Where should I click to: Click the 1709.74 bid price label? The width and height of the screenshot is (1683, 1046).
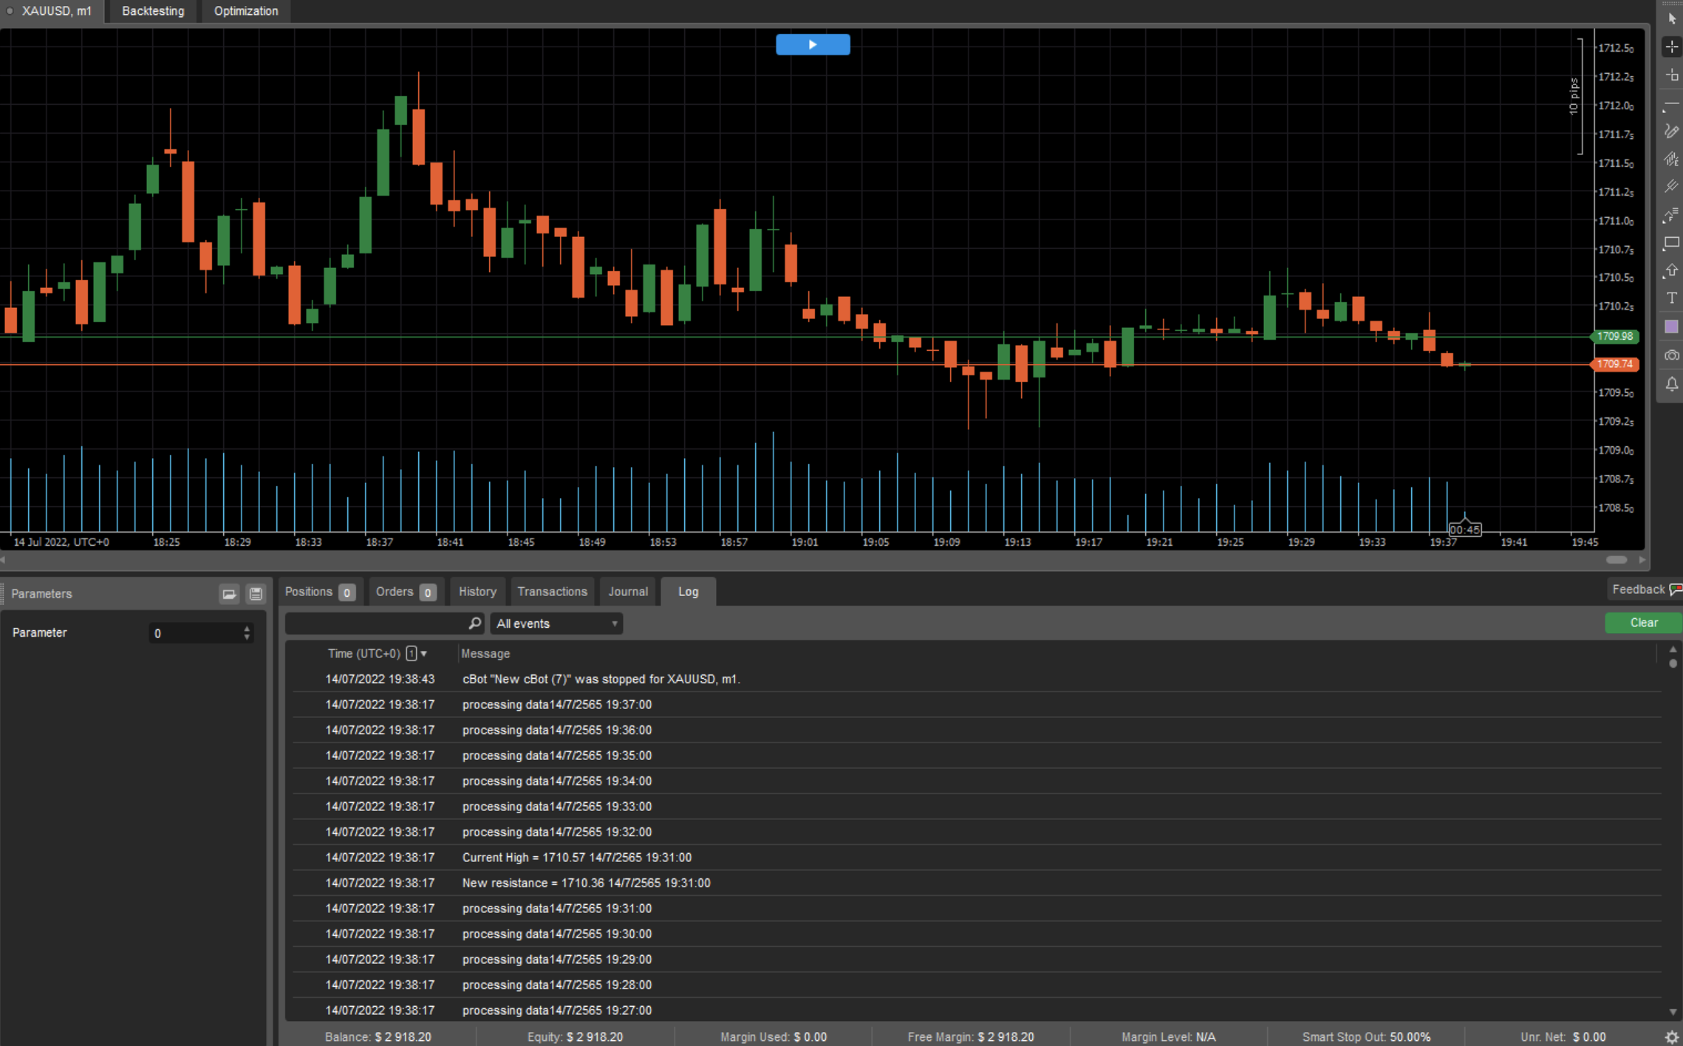pos(1614,364)
